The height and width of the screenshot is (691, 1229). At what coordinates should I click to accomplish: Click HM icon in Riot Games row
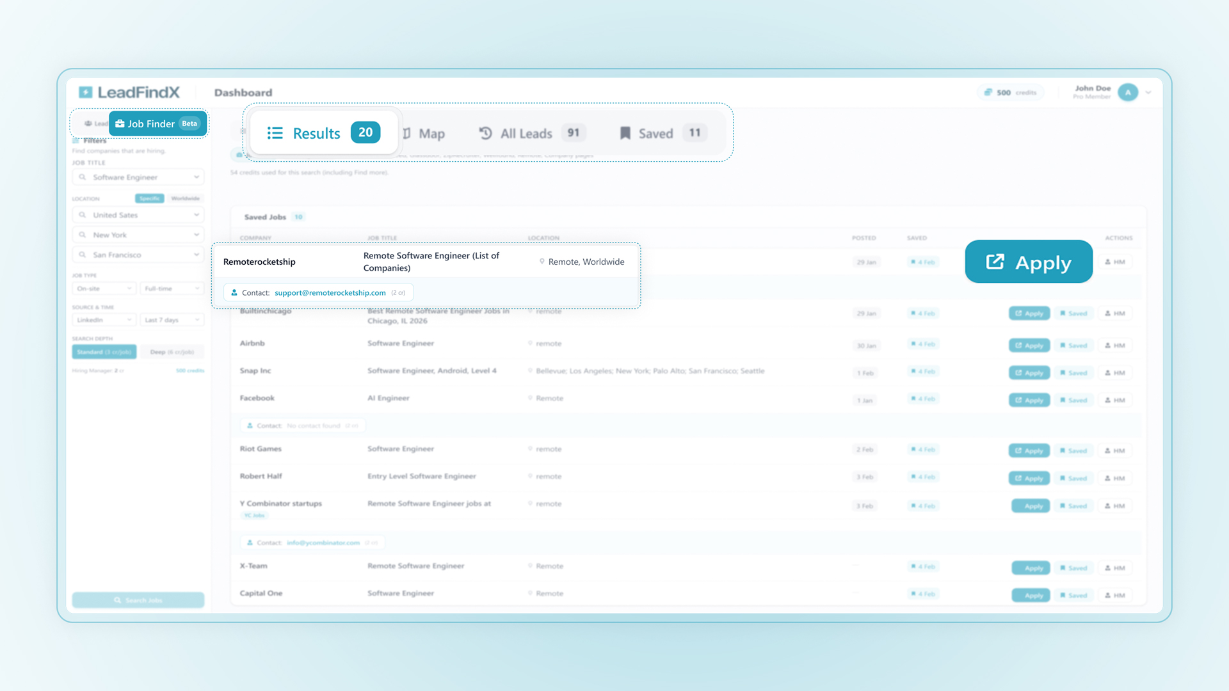1115,451
